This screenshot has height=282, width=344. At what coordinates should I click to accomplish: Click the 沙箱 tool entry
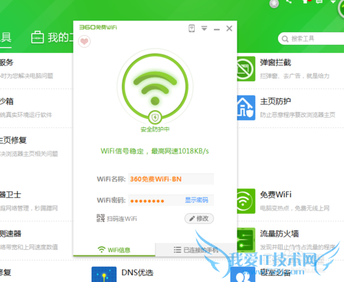point(7,101)
